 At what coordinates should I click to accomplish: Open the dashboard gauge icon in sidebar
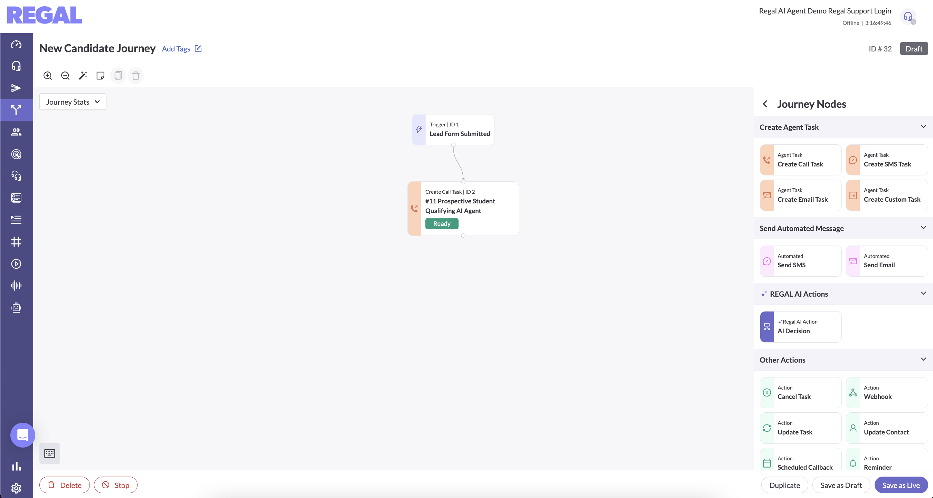coord(16,45)
